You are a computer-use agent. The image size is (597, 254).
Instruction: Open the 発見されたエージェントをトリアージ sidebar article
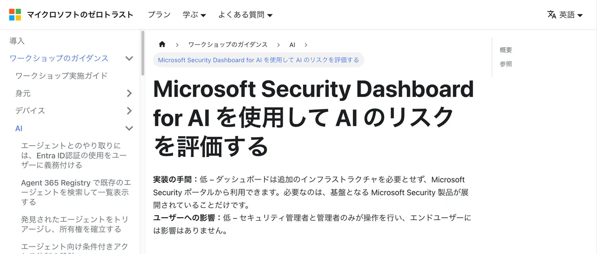click(x=71, y=224)
